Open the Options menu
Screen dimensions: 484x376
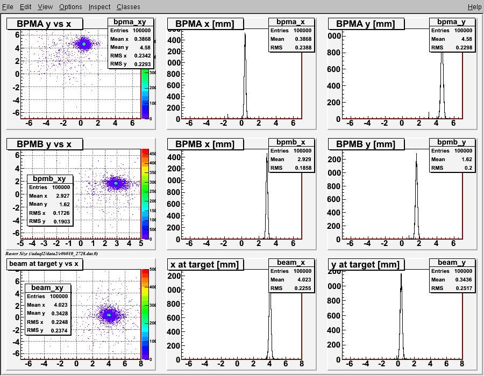click(70, 7)
